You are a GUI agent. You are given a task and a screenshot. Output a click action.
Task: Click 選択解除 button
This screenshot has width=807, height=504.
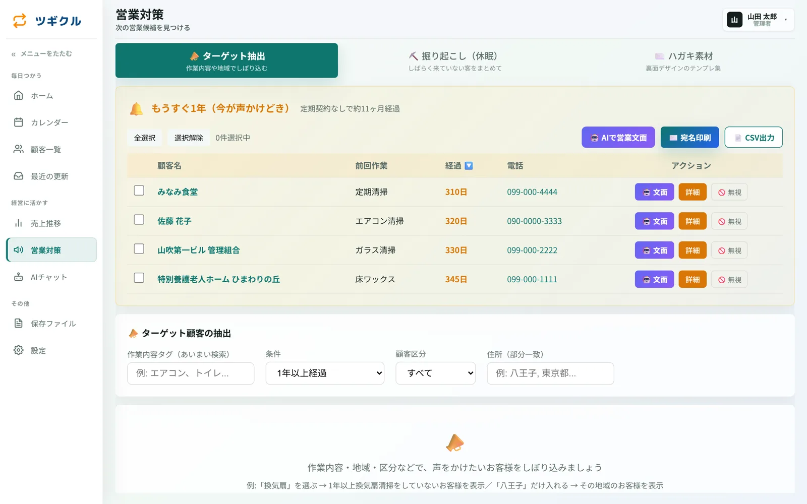pyautogui.click(x=189, y=138)
